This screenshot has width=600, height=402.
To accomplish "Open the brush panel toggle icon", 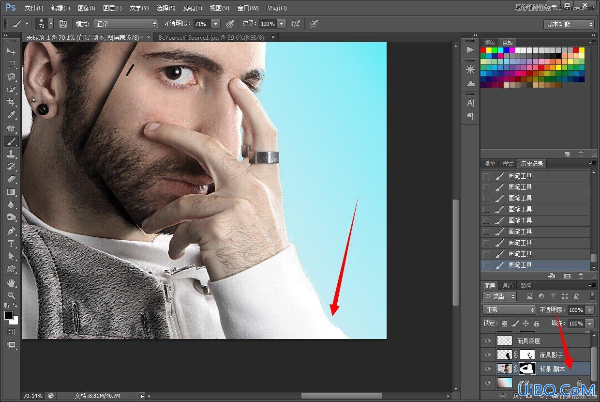I will pos(63,24).
